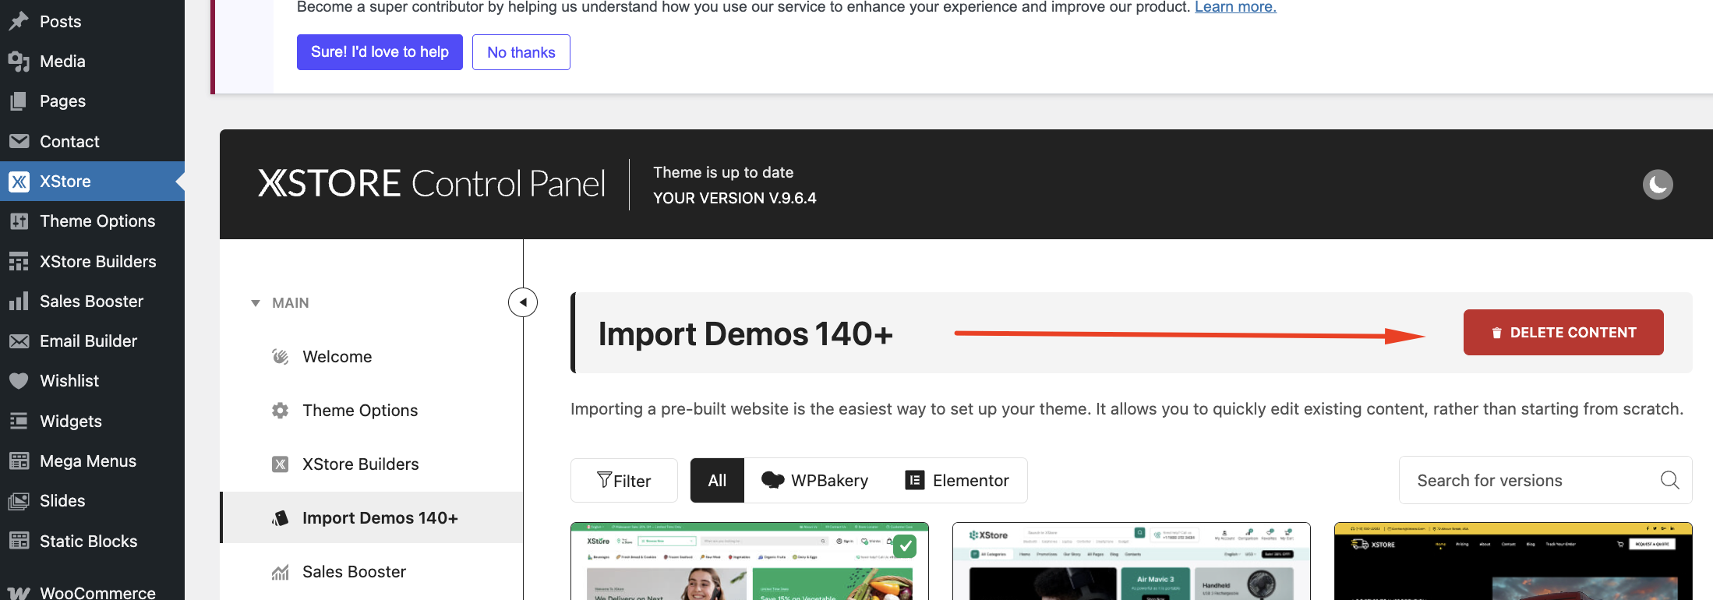This screenshot has height=600, width=1713.
Task: Click X icon beside XStore Builders
Action: [280, 464]
